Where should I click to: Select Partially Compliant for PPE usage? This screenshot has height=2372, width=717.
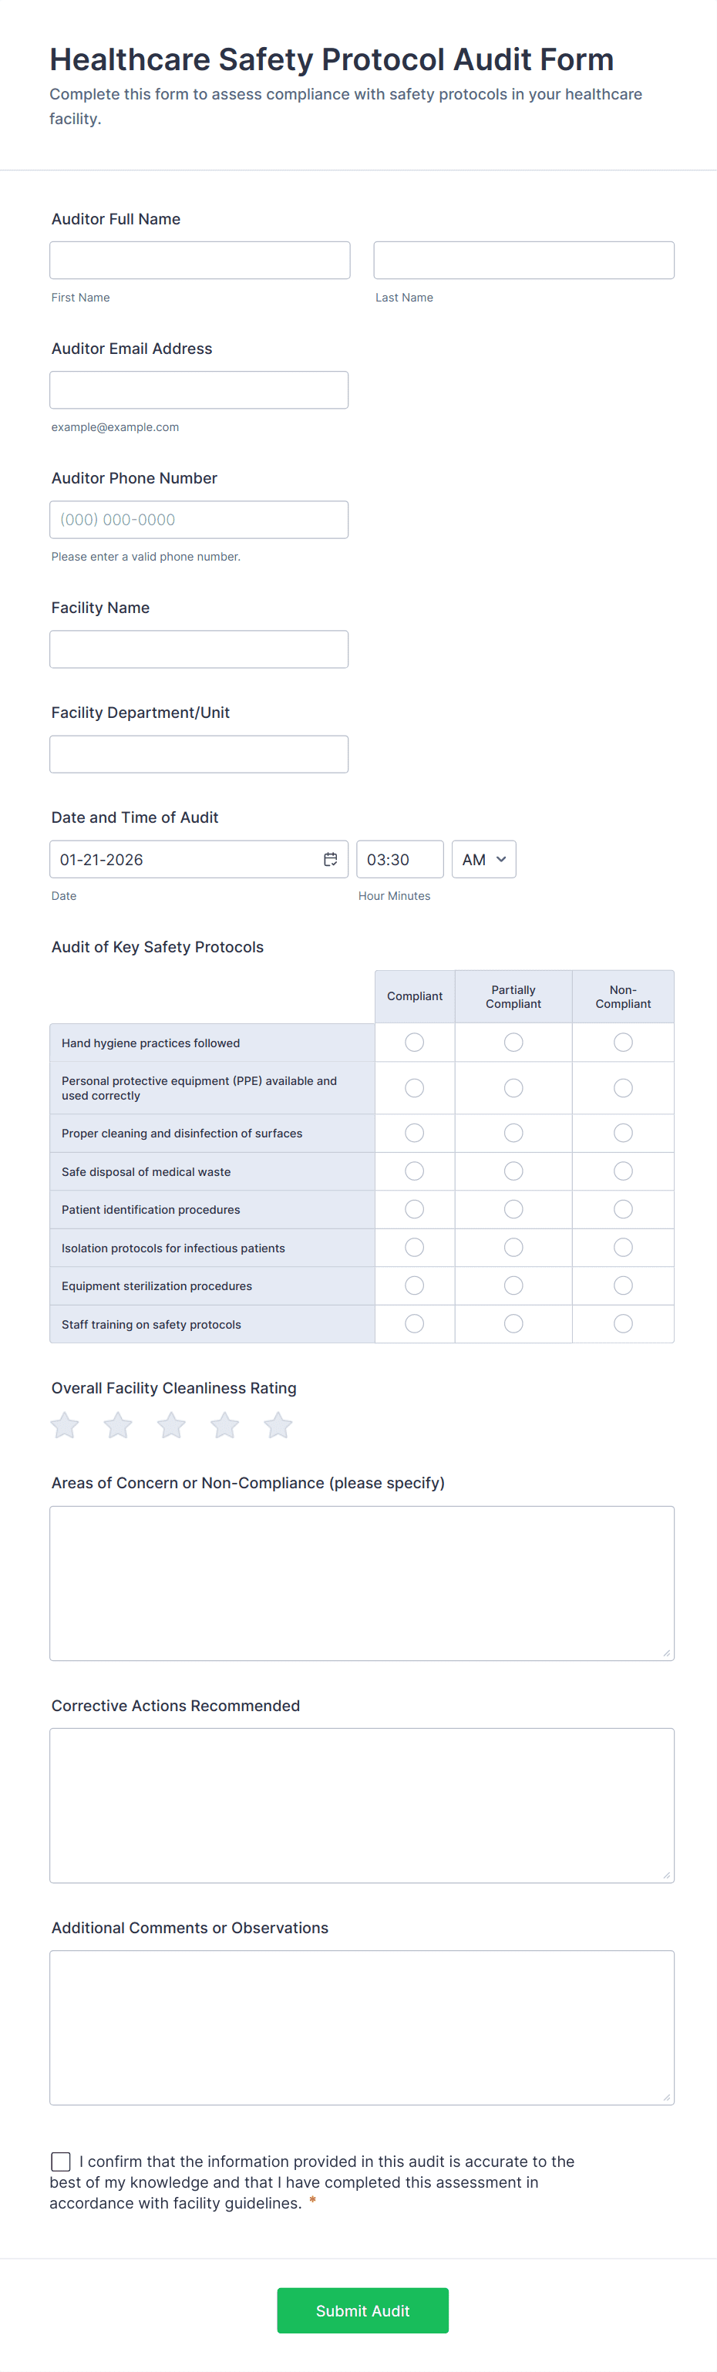point(513,1087)
